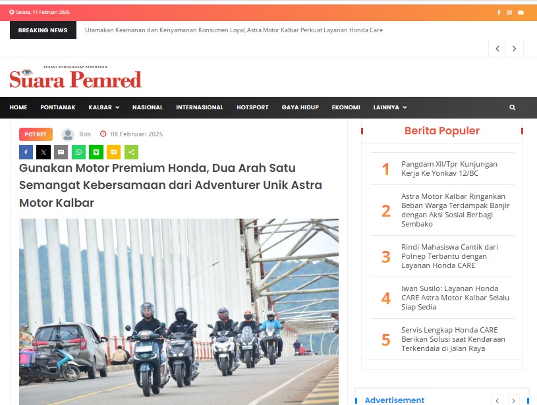This screenshot has width=537, height=405.
Task: Open the Facebook icon in top bar
Action: click(499, 13)
